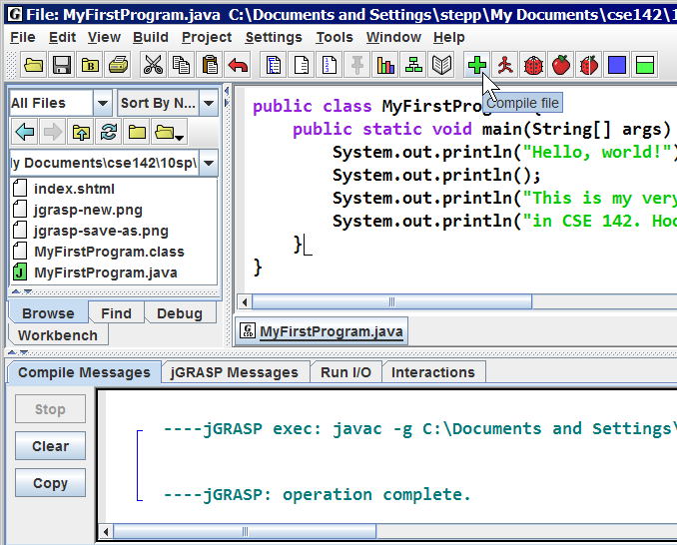Start debugging with the ladybug icon

533,66
